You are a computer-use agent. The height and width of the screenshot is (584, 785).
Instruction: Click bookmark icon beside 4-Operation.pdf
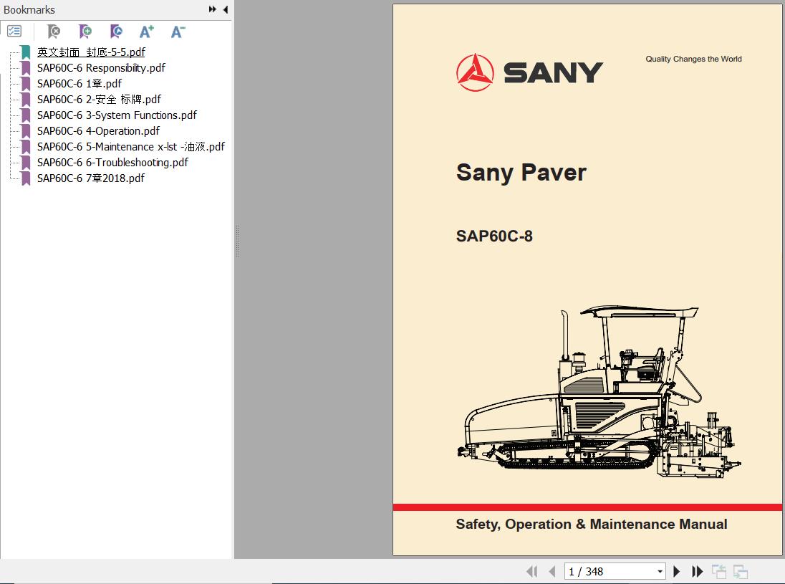click(26, 130)
